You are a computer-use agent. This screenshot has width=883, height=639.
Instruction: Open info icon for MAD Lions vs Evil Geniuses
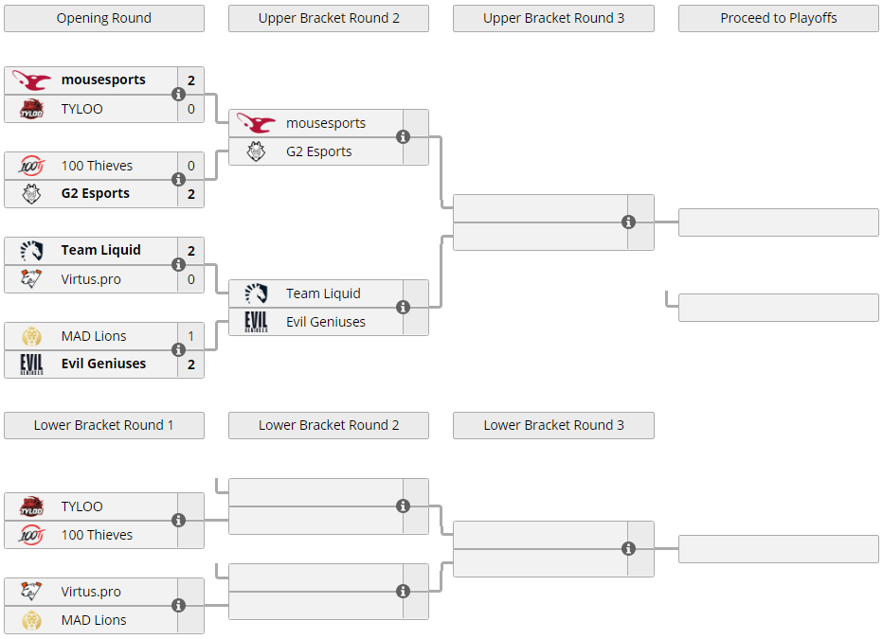(x=178, y=350)
